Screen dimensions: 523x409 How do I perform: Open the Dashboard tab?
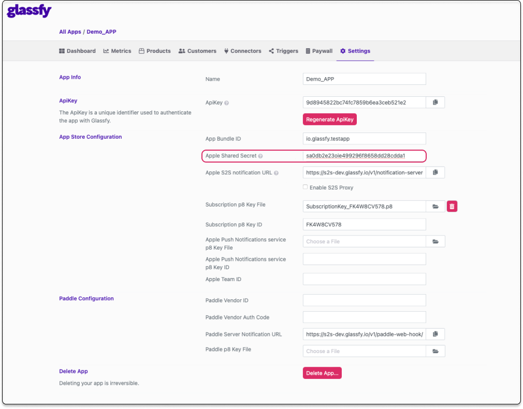(77, 51)
